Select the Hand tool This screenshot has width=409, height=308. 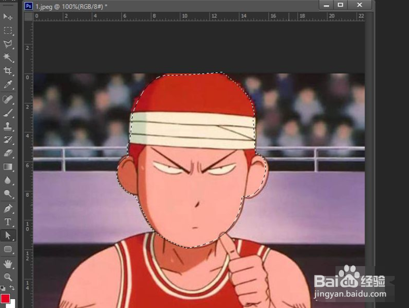[x=8, y=264]
